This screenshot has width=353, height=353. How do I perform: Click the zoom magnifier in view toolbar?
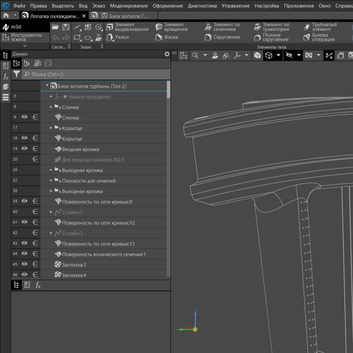pyautogui.click(x=195, y=55)
